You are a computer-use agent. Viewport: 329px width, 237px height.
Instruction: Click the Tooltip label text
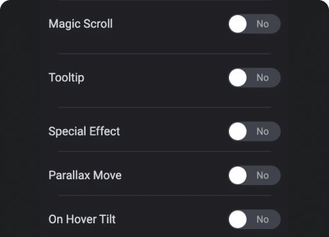point(66,78)
